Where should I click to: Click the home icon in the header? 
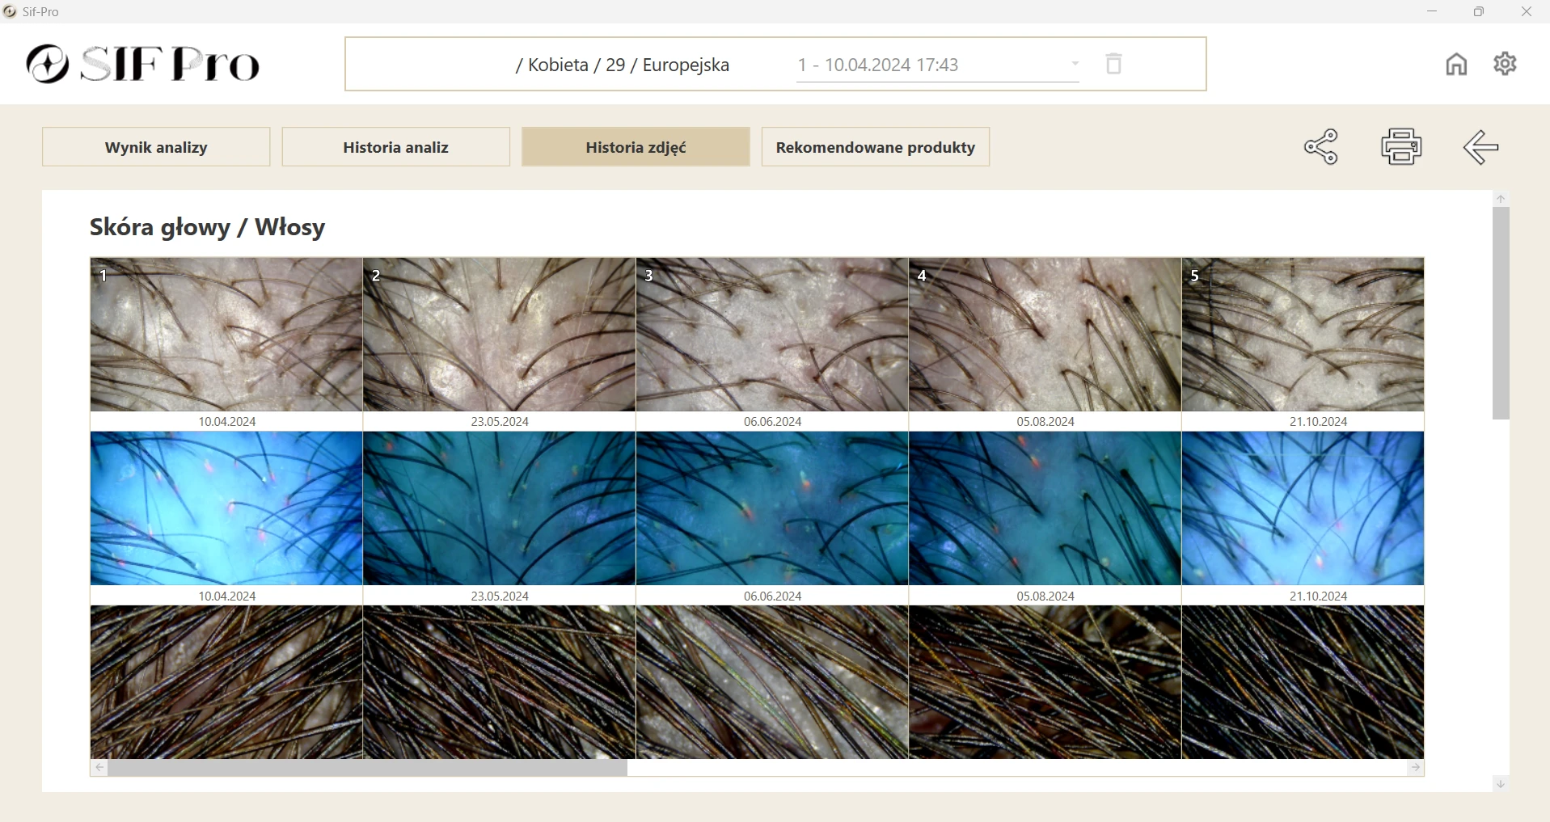(1456, 64)
